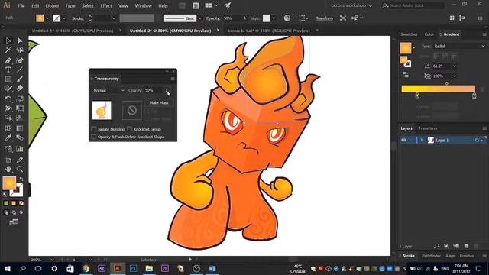
Task: Check Opacity & Mask Define Knockout Shape
Action: (x=93, y=137)
